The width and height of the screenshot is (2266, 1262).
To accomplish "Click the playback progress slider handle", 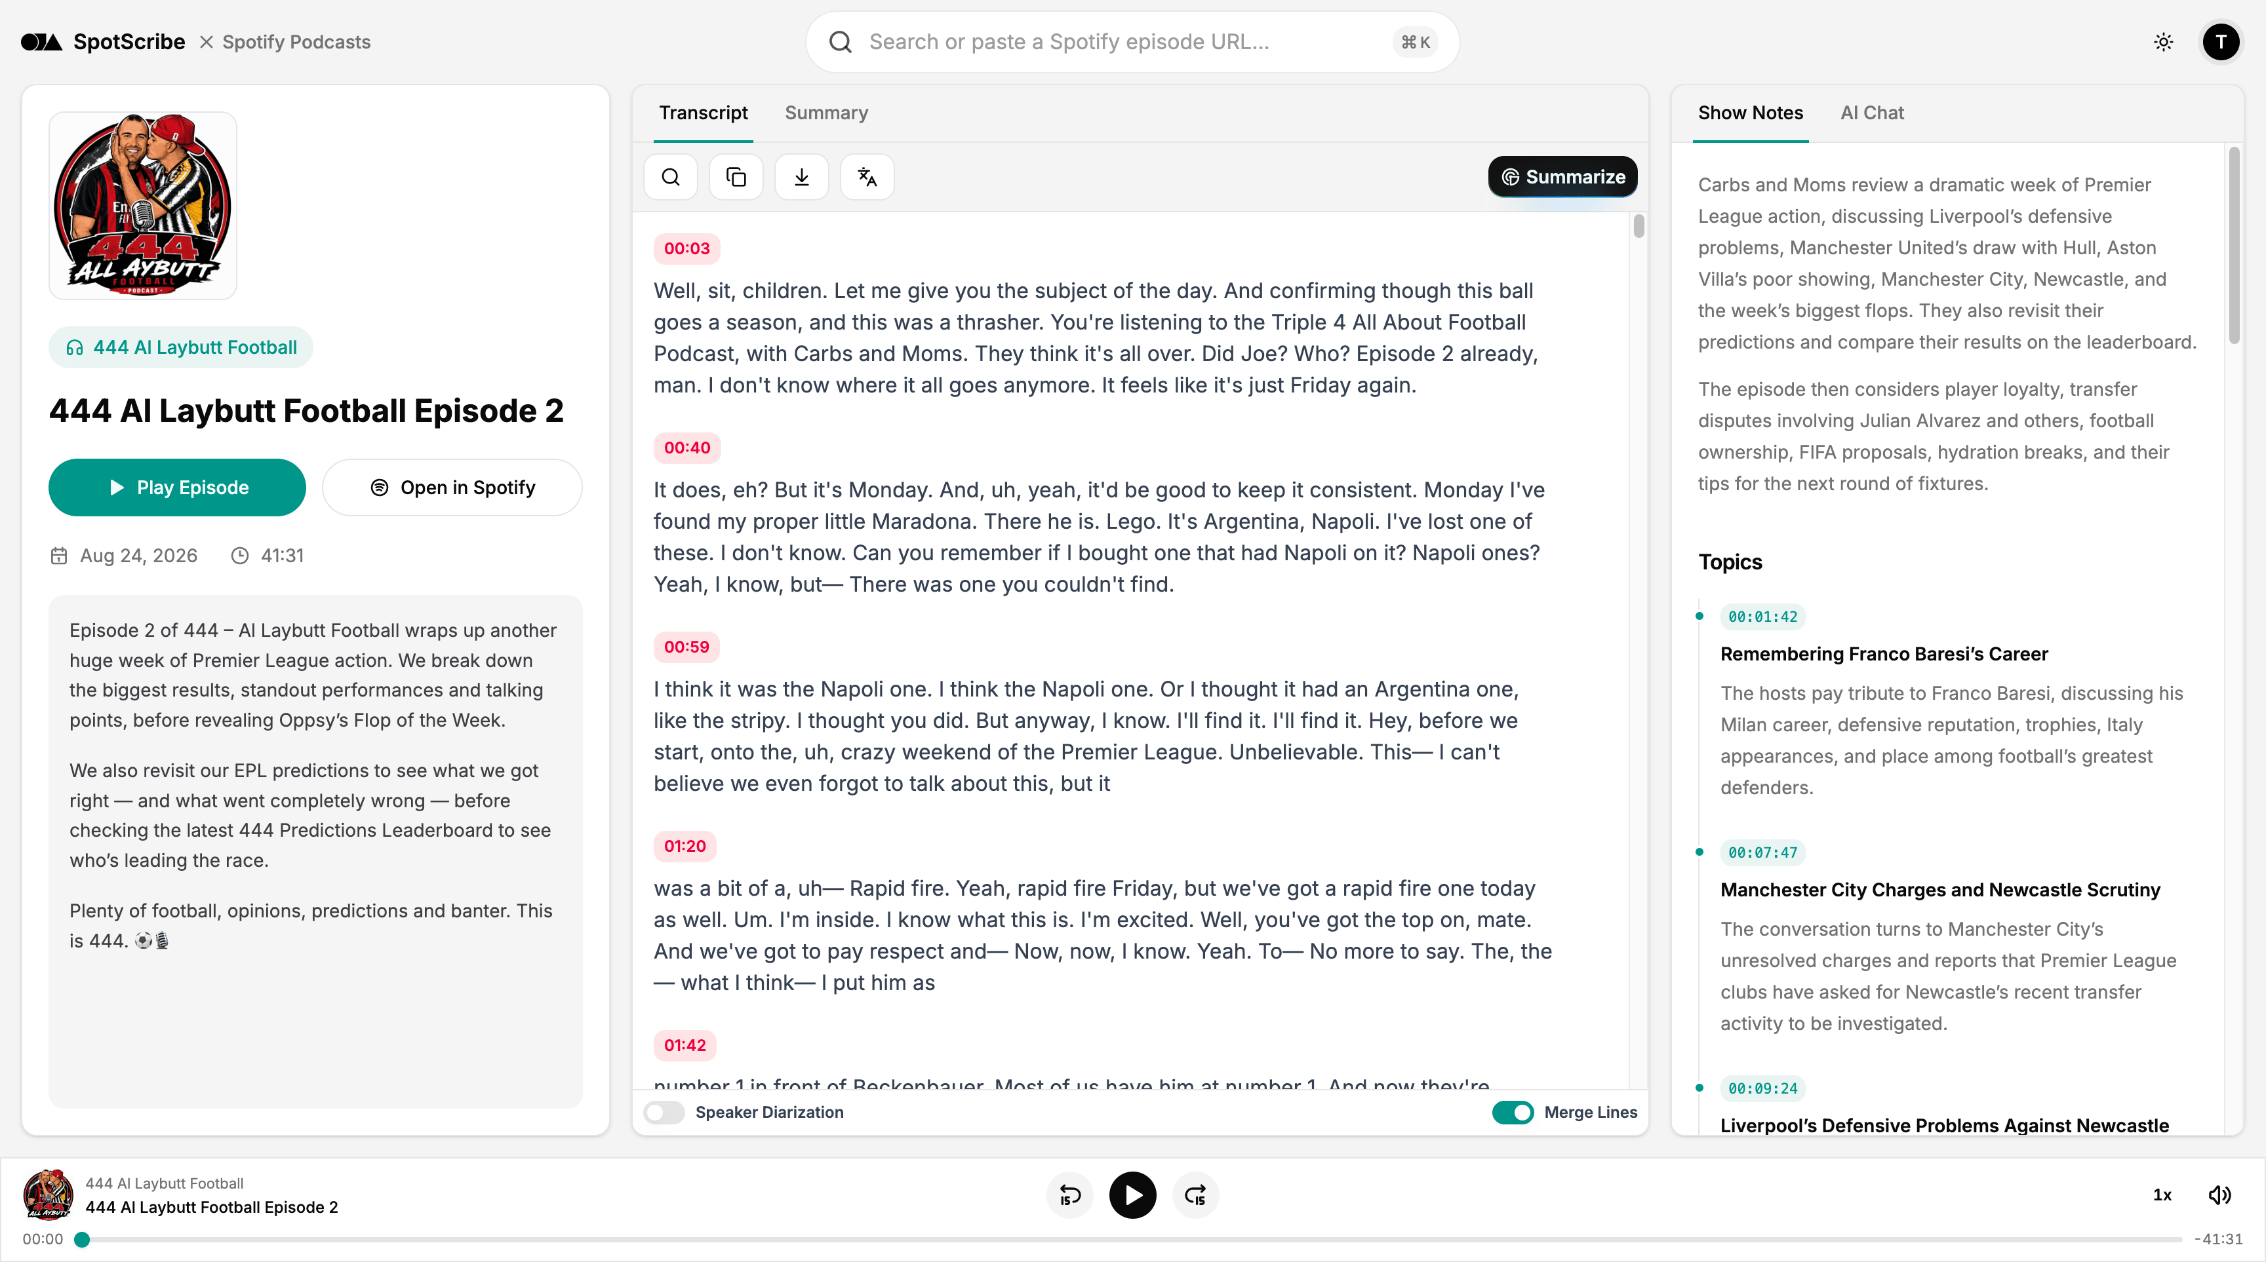I will point(82,1240).
